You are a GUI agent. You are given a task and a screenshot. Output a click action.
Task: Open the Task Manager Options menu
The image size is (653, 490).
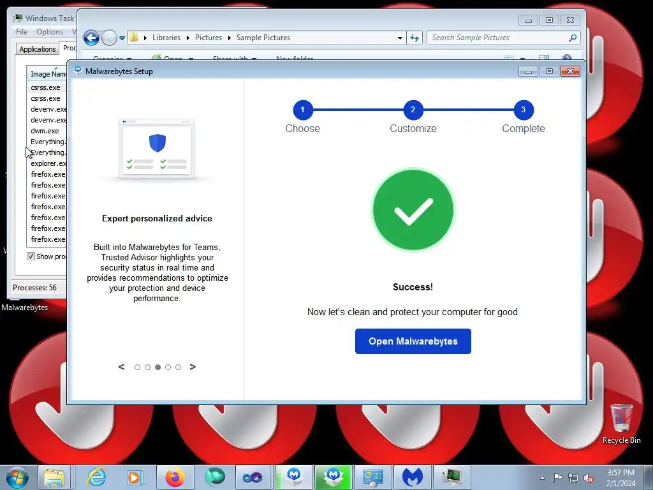coord(50,32)
